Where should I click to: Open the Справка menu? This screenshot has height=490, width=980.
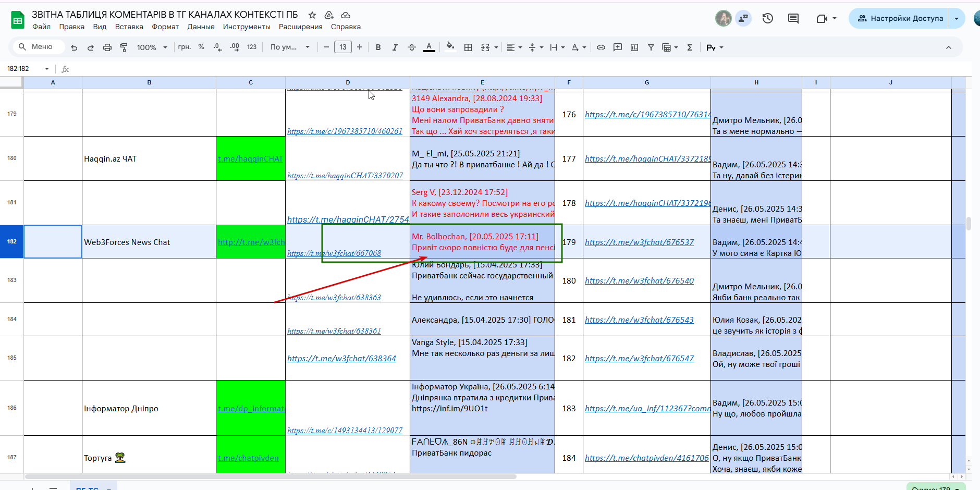pyautogui.click(x=346, y=27)
